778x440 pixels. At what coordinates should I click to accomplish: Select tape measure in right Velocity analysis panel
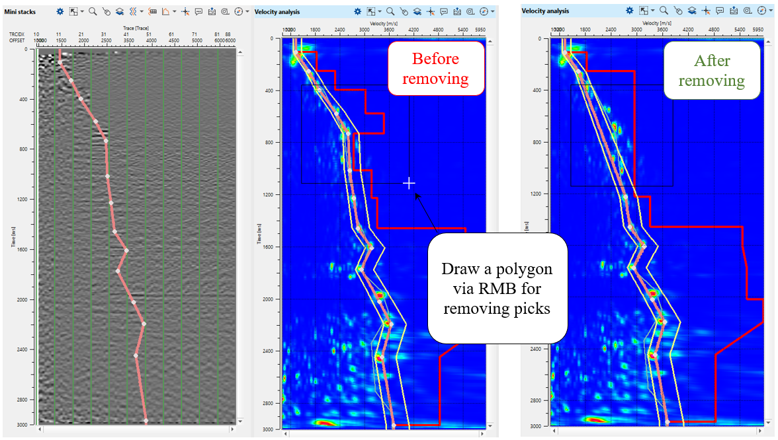[748, 11]
